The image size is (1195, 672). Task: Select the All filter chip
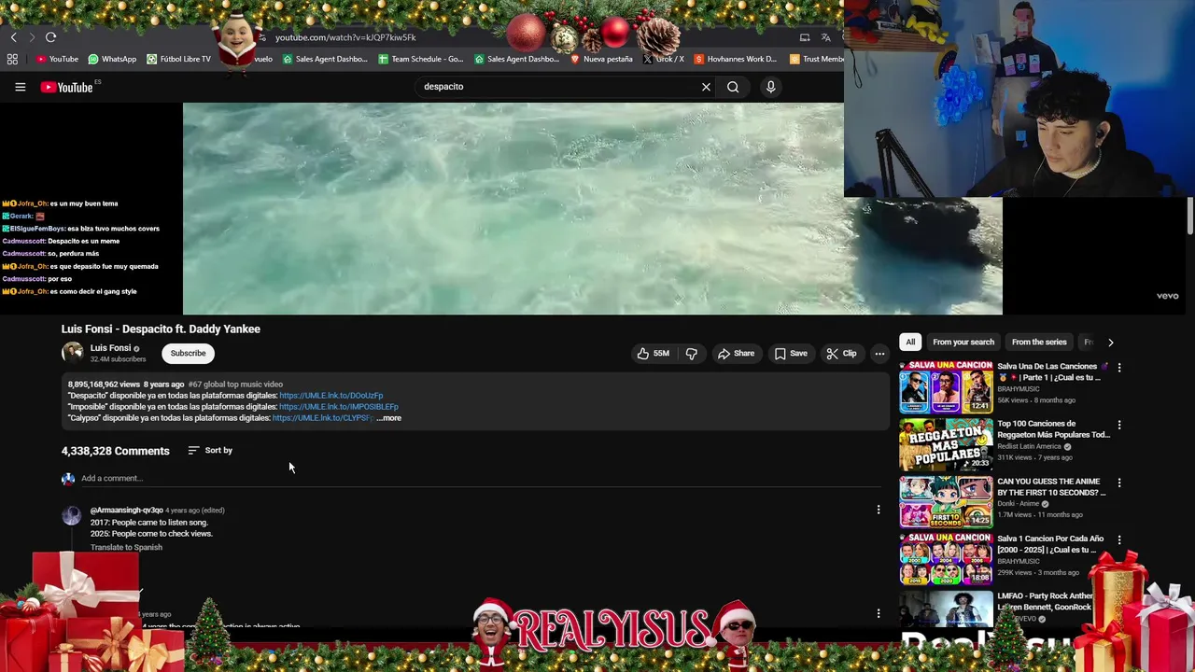pos(910,343)
